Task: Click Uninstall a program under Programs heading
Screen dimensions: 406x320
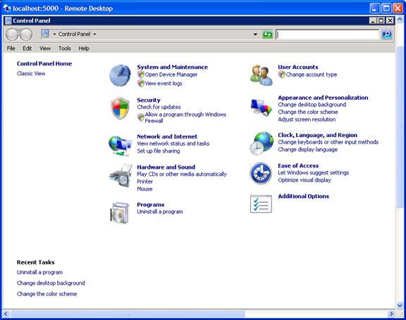Action: [x=160, y=212]
